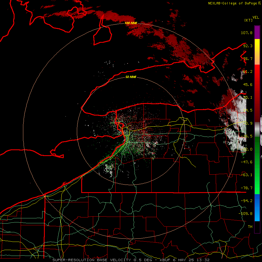Select the -63.1 velocity scale value
This screenshot has width=262, height=262.
click(247, 175)
